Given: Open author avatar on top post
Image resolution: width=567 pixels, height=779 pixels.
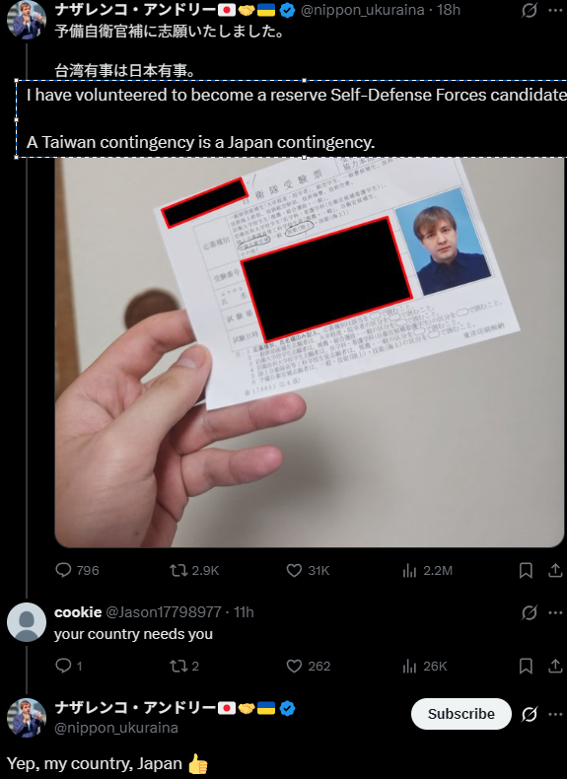Looking at the screenshot, I should (x=27, y=20).
